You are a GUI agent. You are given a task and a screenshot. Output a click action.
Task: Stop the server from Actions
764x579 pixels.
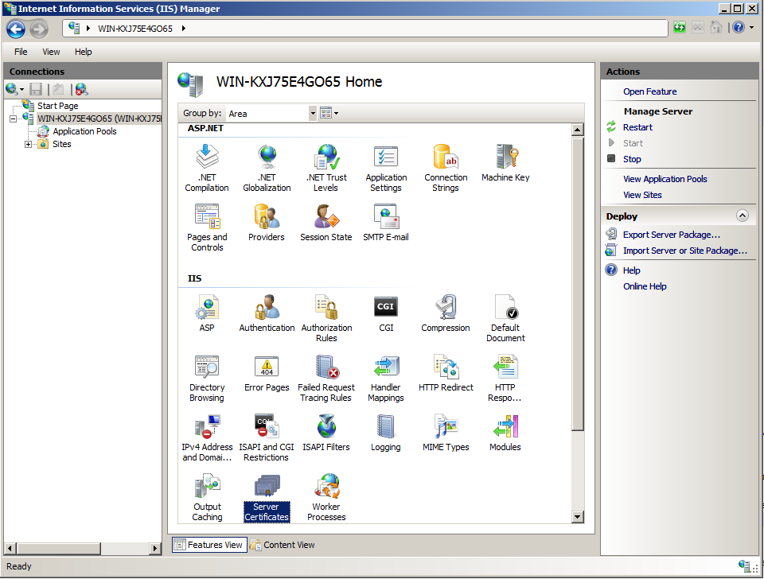point(632,159)
